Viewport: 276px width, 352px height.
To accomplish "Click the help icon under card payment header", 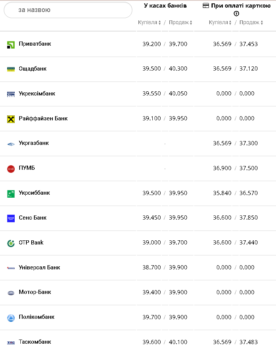I will click(236, 14).
